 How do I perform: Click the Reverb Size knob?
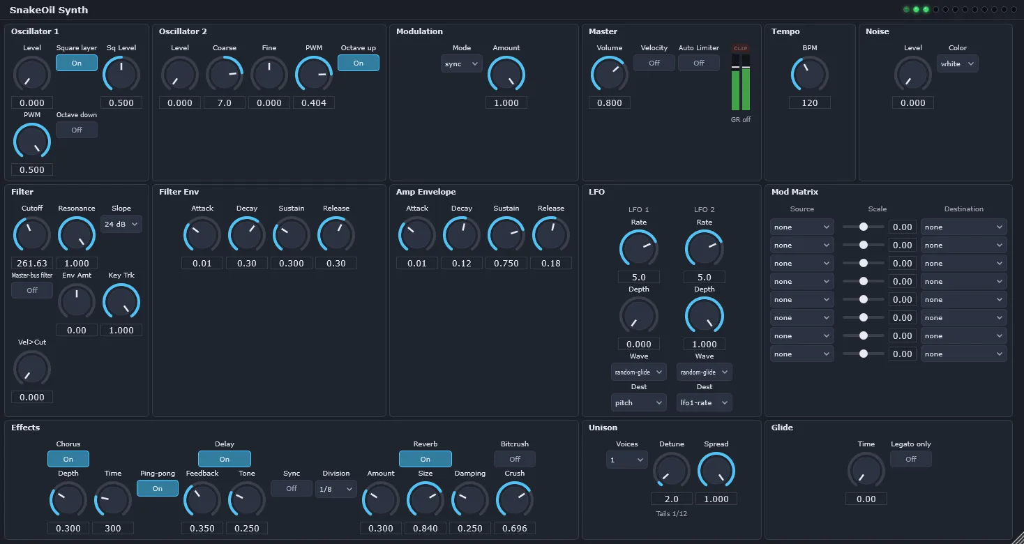click(426, 499)
